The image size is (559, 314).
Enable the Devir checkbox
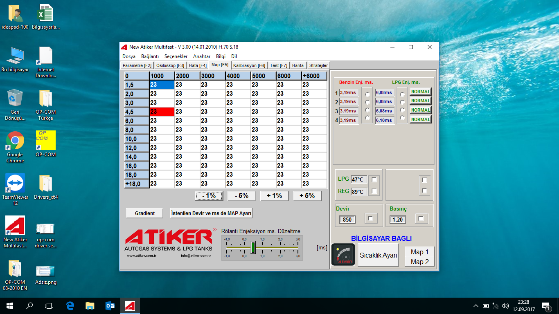(371, 219)
